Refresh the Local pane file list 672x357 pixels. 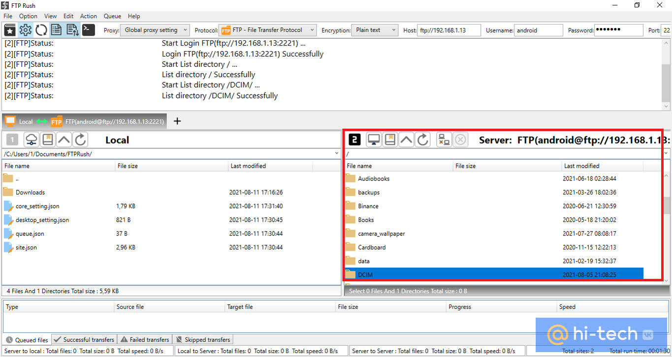click(x=81, y=140)
